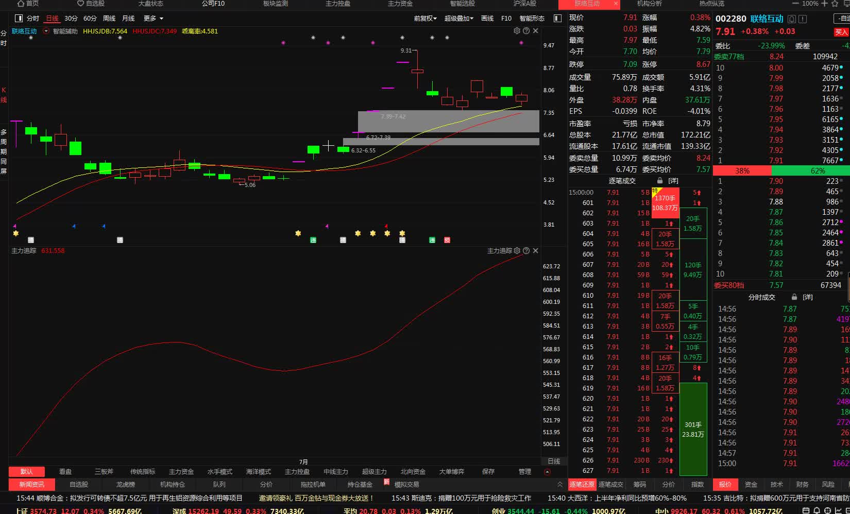Select the 主力资金 bottom layout tab

point(181,472)
